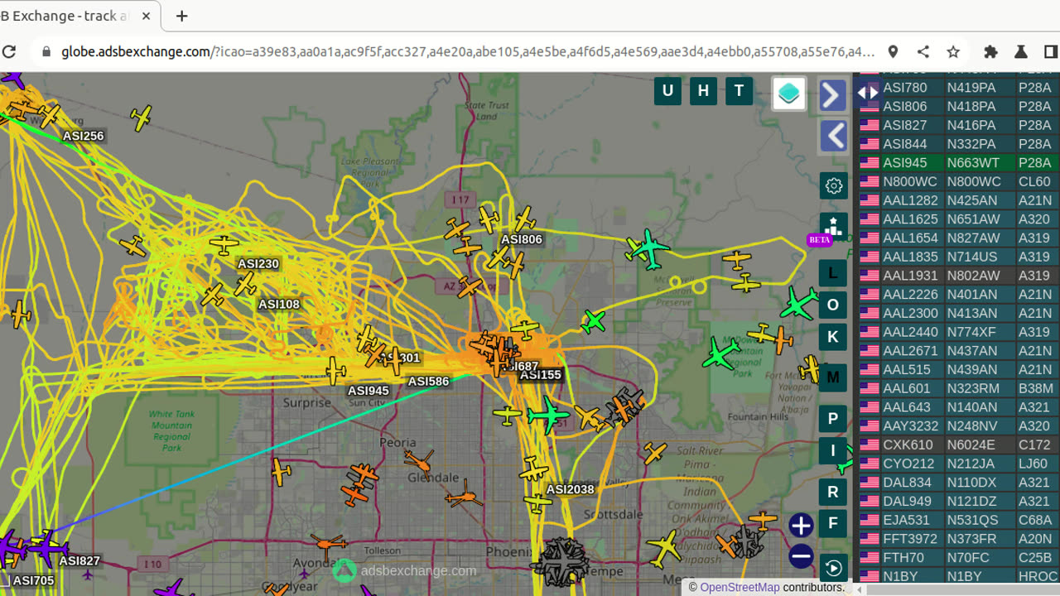Toggle the O map button
This screenshot has height=596, width=1060.
[833, 305]
